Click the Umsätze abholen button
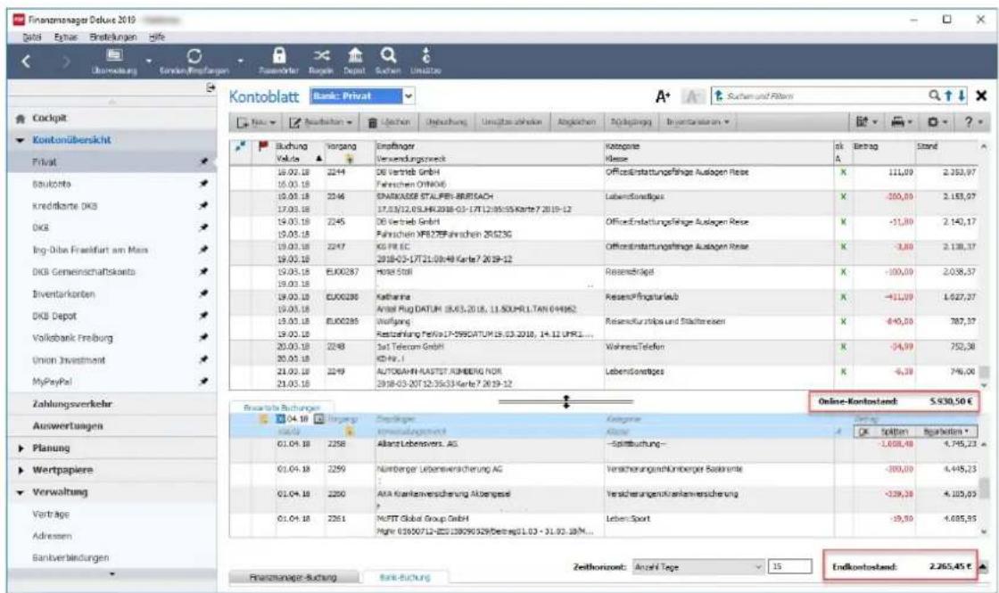 (512, 121)
